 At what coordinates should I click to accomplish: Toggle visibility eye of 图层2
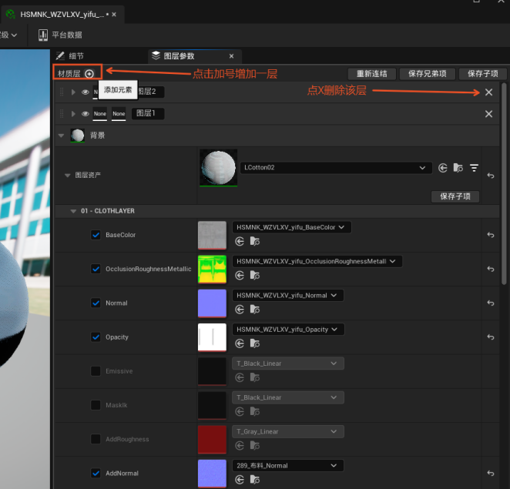click(x=85, y=92)
